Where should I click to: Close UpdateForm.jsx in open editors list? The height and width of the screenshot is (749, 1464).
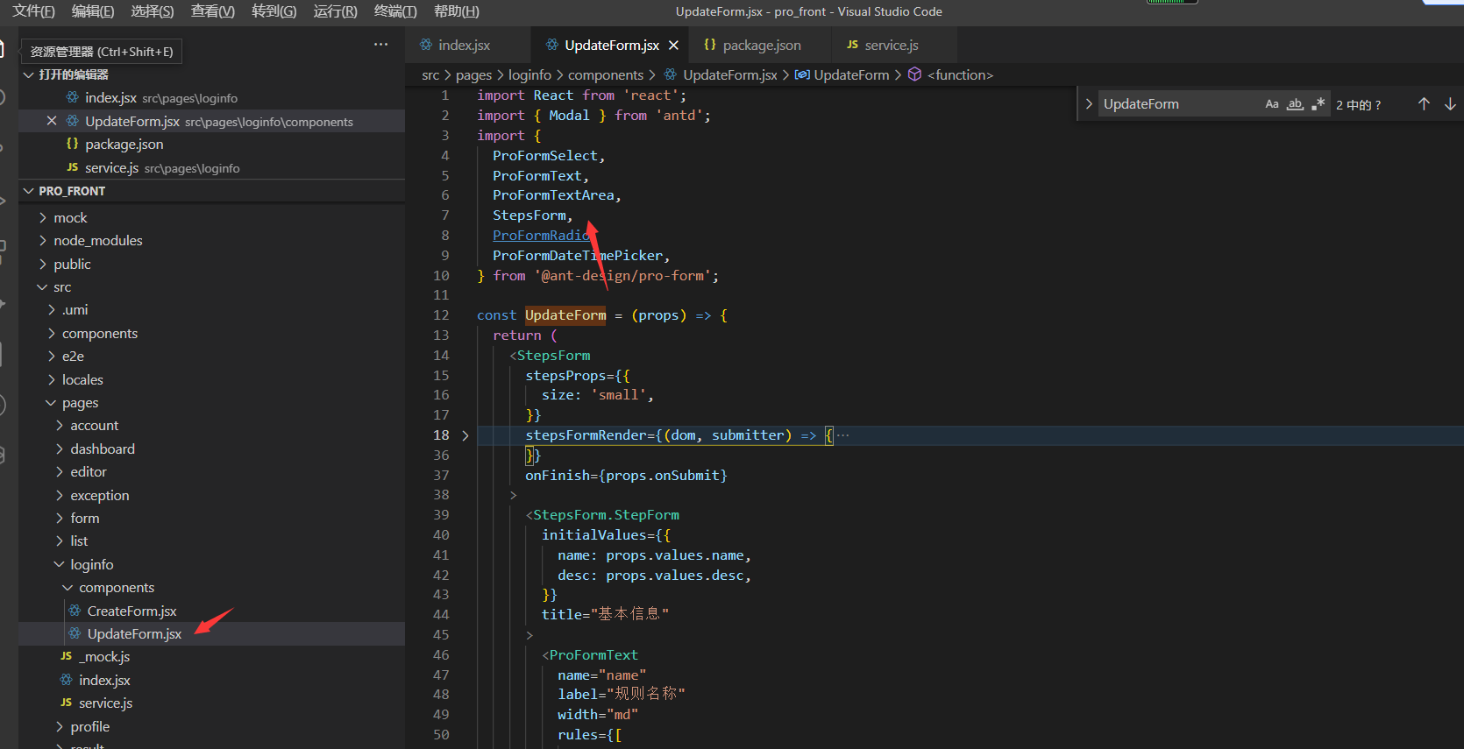[52, 121]
